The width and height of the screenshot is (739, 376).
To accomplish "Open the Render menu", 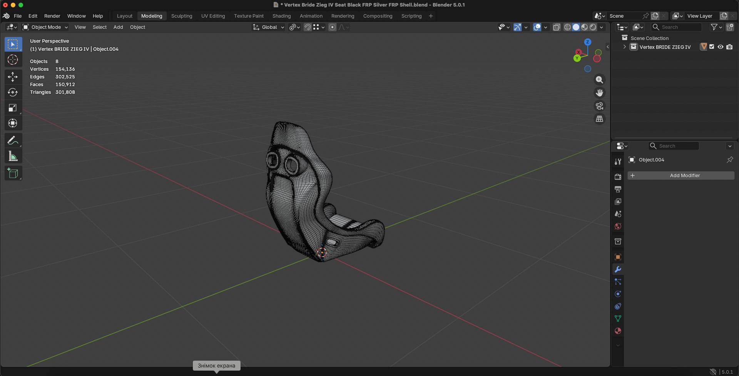I will (52, 16).
